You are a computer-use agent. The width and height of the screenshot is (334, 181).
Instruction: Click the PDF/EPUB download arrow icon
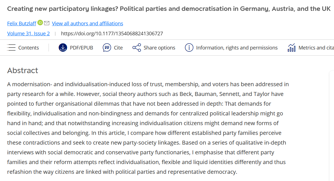(63, 48)
